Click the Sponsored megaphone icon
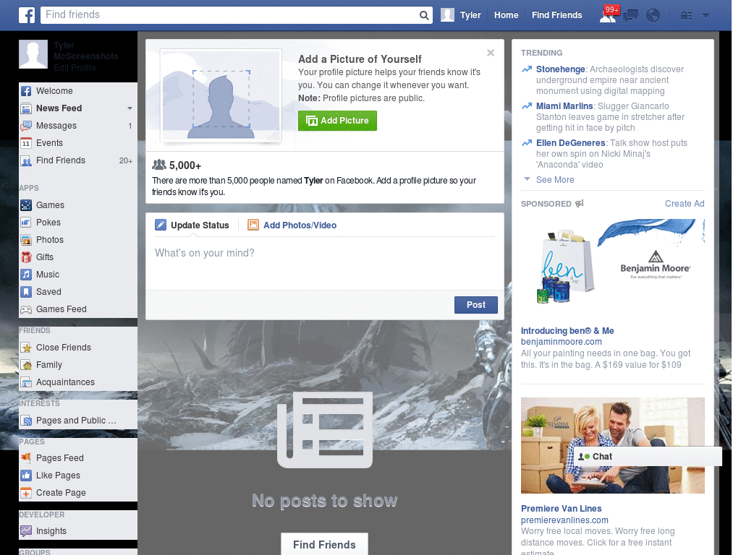 coord(580,203)
